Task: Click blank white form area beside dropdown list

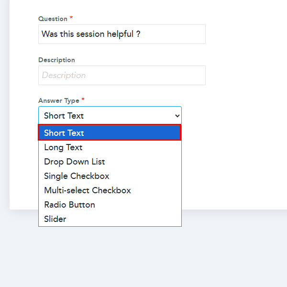Action: (x=230, y=167)
